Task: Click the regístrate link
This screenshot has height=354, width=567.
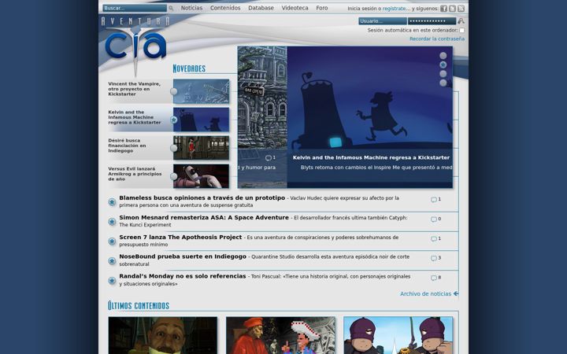Action: coord(395,9)
